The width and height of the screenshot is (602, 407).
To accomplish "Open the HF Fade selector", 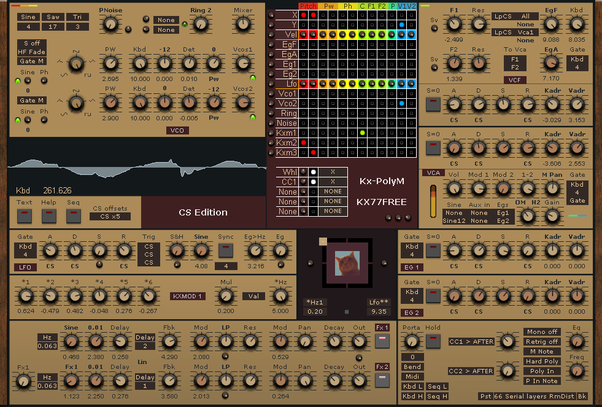I will tap(31, 52).
